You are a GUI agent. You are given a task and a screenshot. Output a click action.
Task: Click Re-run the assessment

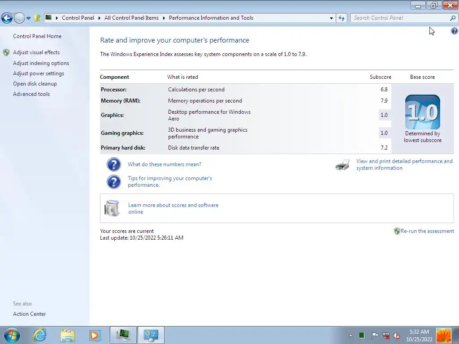click(x=427, y=231)
